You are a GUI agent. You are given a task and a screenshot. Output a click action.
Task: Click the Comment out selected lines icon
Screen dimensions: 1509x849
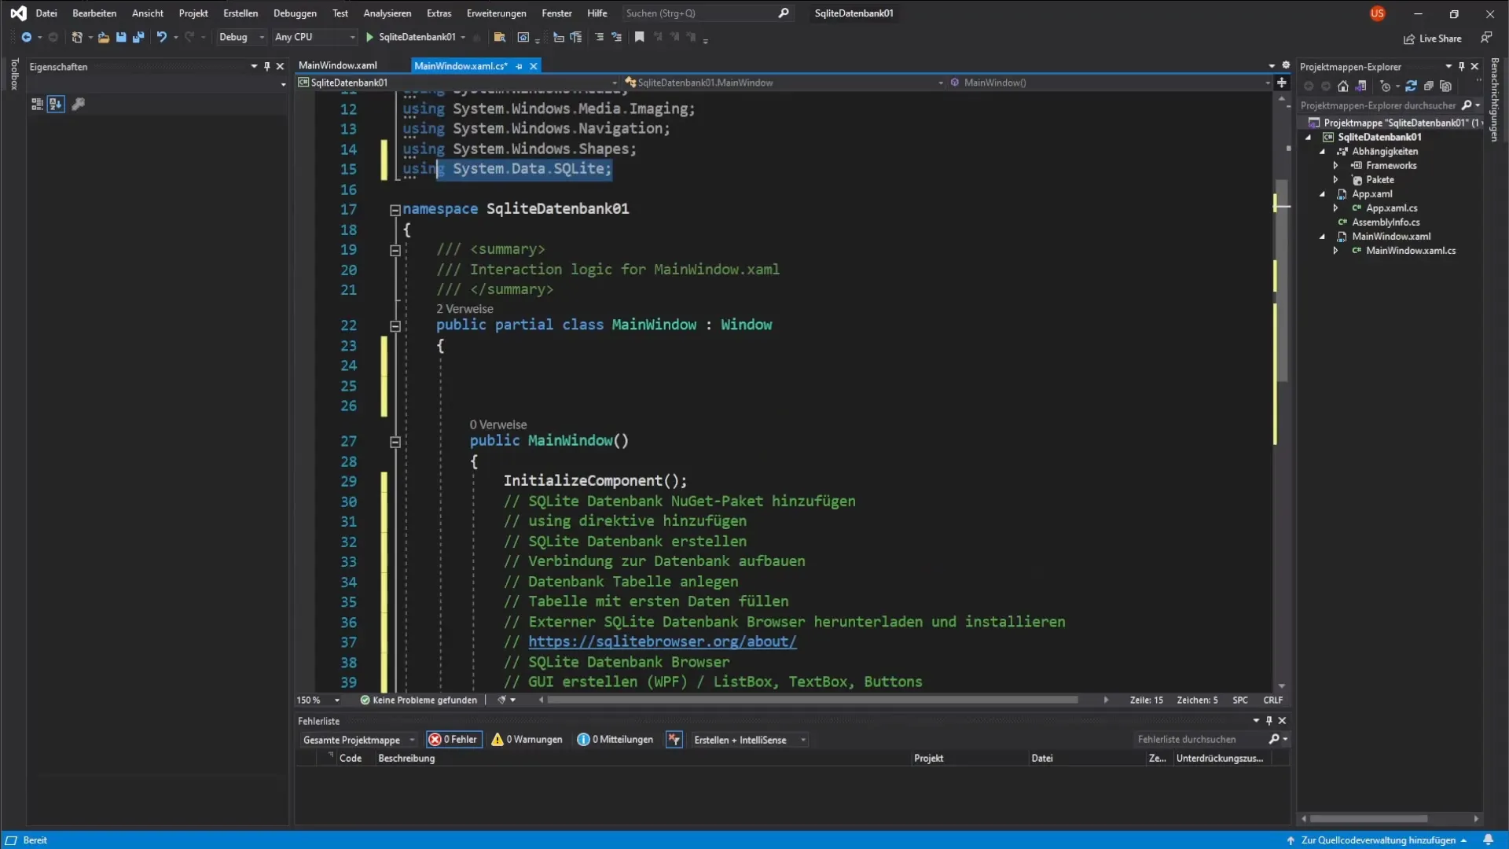(x=600, y=37)
